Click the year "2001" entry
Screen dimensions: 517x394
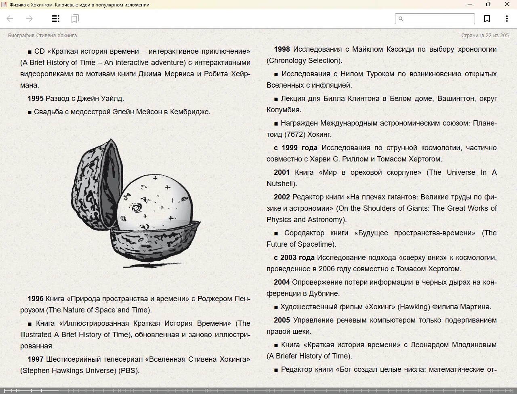[x=282, y=172]
